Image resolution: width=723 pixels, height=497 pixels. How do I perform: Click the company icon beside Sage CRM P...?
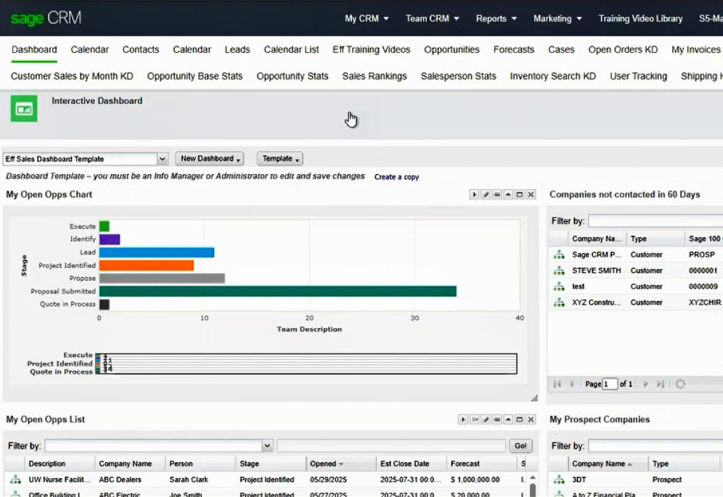[559, 255]
